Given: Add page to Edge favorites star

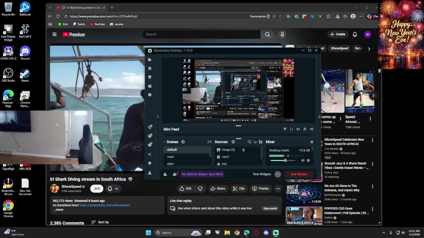Looking at the screenshot, I should click(x=281, y=16).
